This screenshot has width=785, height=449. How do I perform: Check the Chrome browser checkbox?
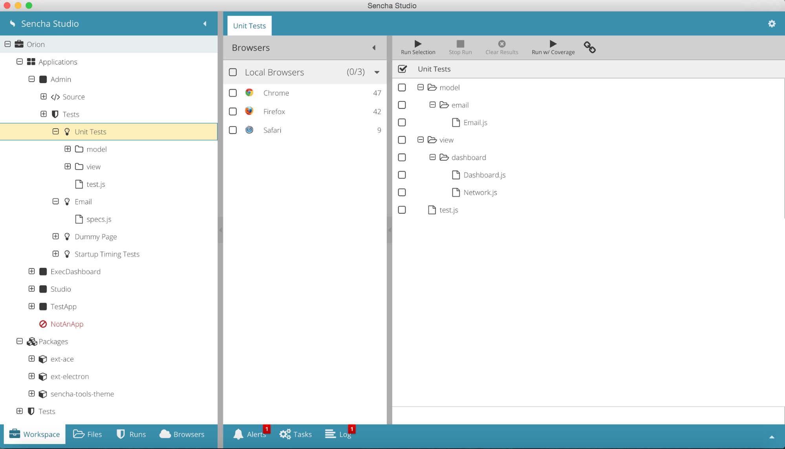click(233, 93)
